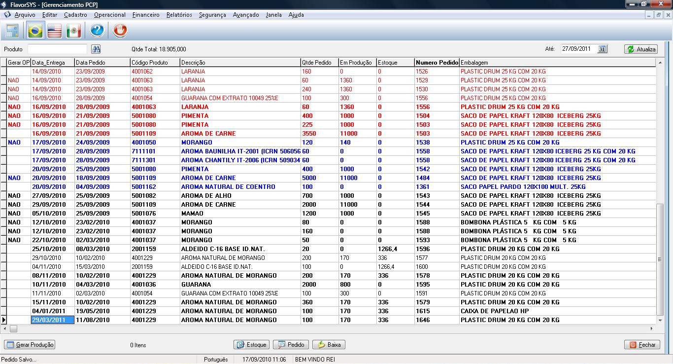Click the Estoque button
This screenshot has width=673, height=364.
pyautogui.click(x=251, y=345)
